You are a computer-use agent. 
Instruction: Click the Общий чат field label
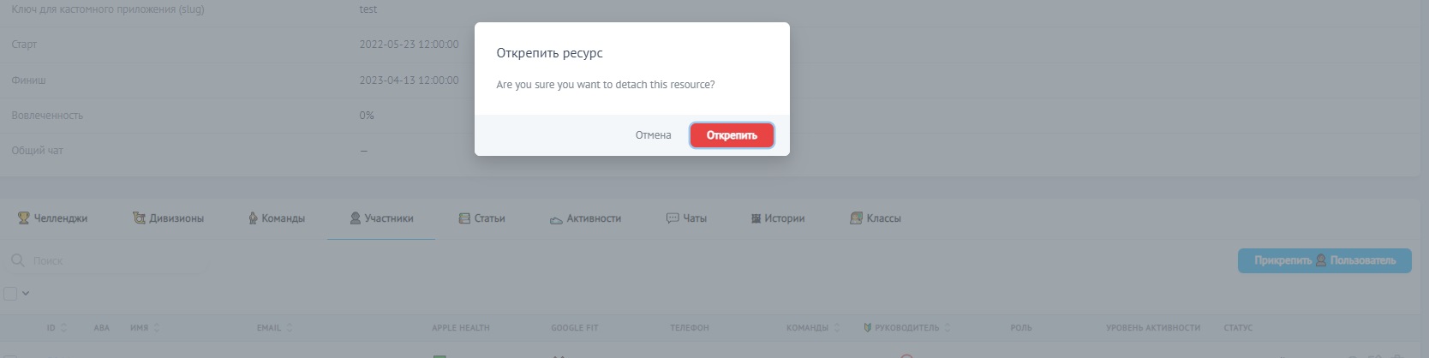(37, 151)
